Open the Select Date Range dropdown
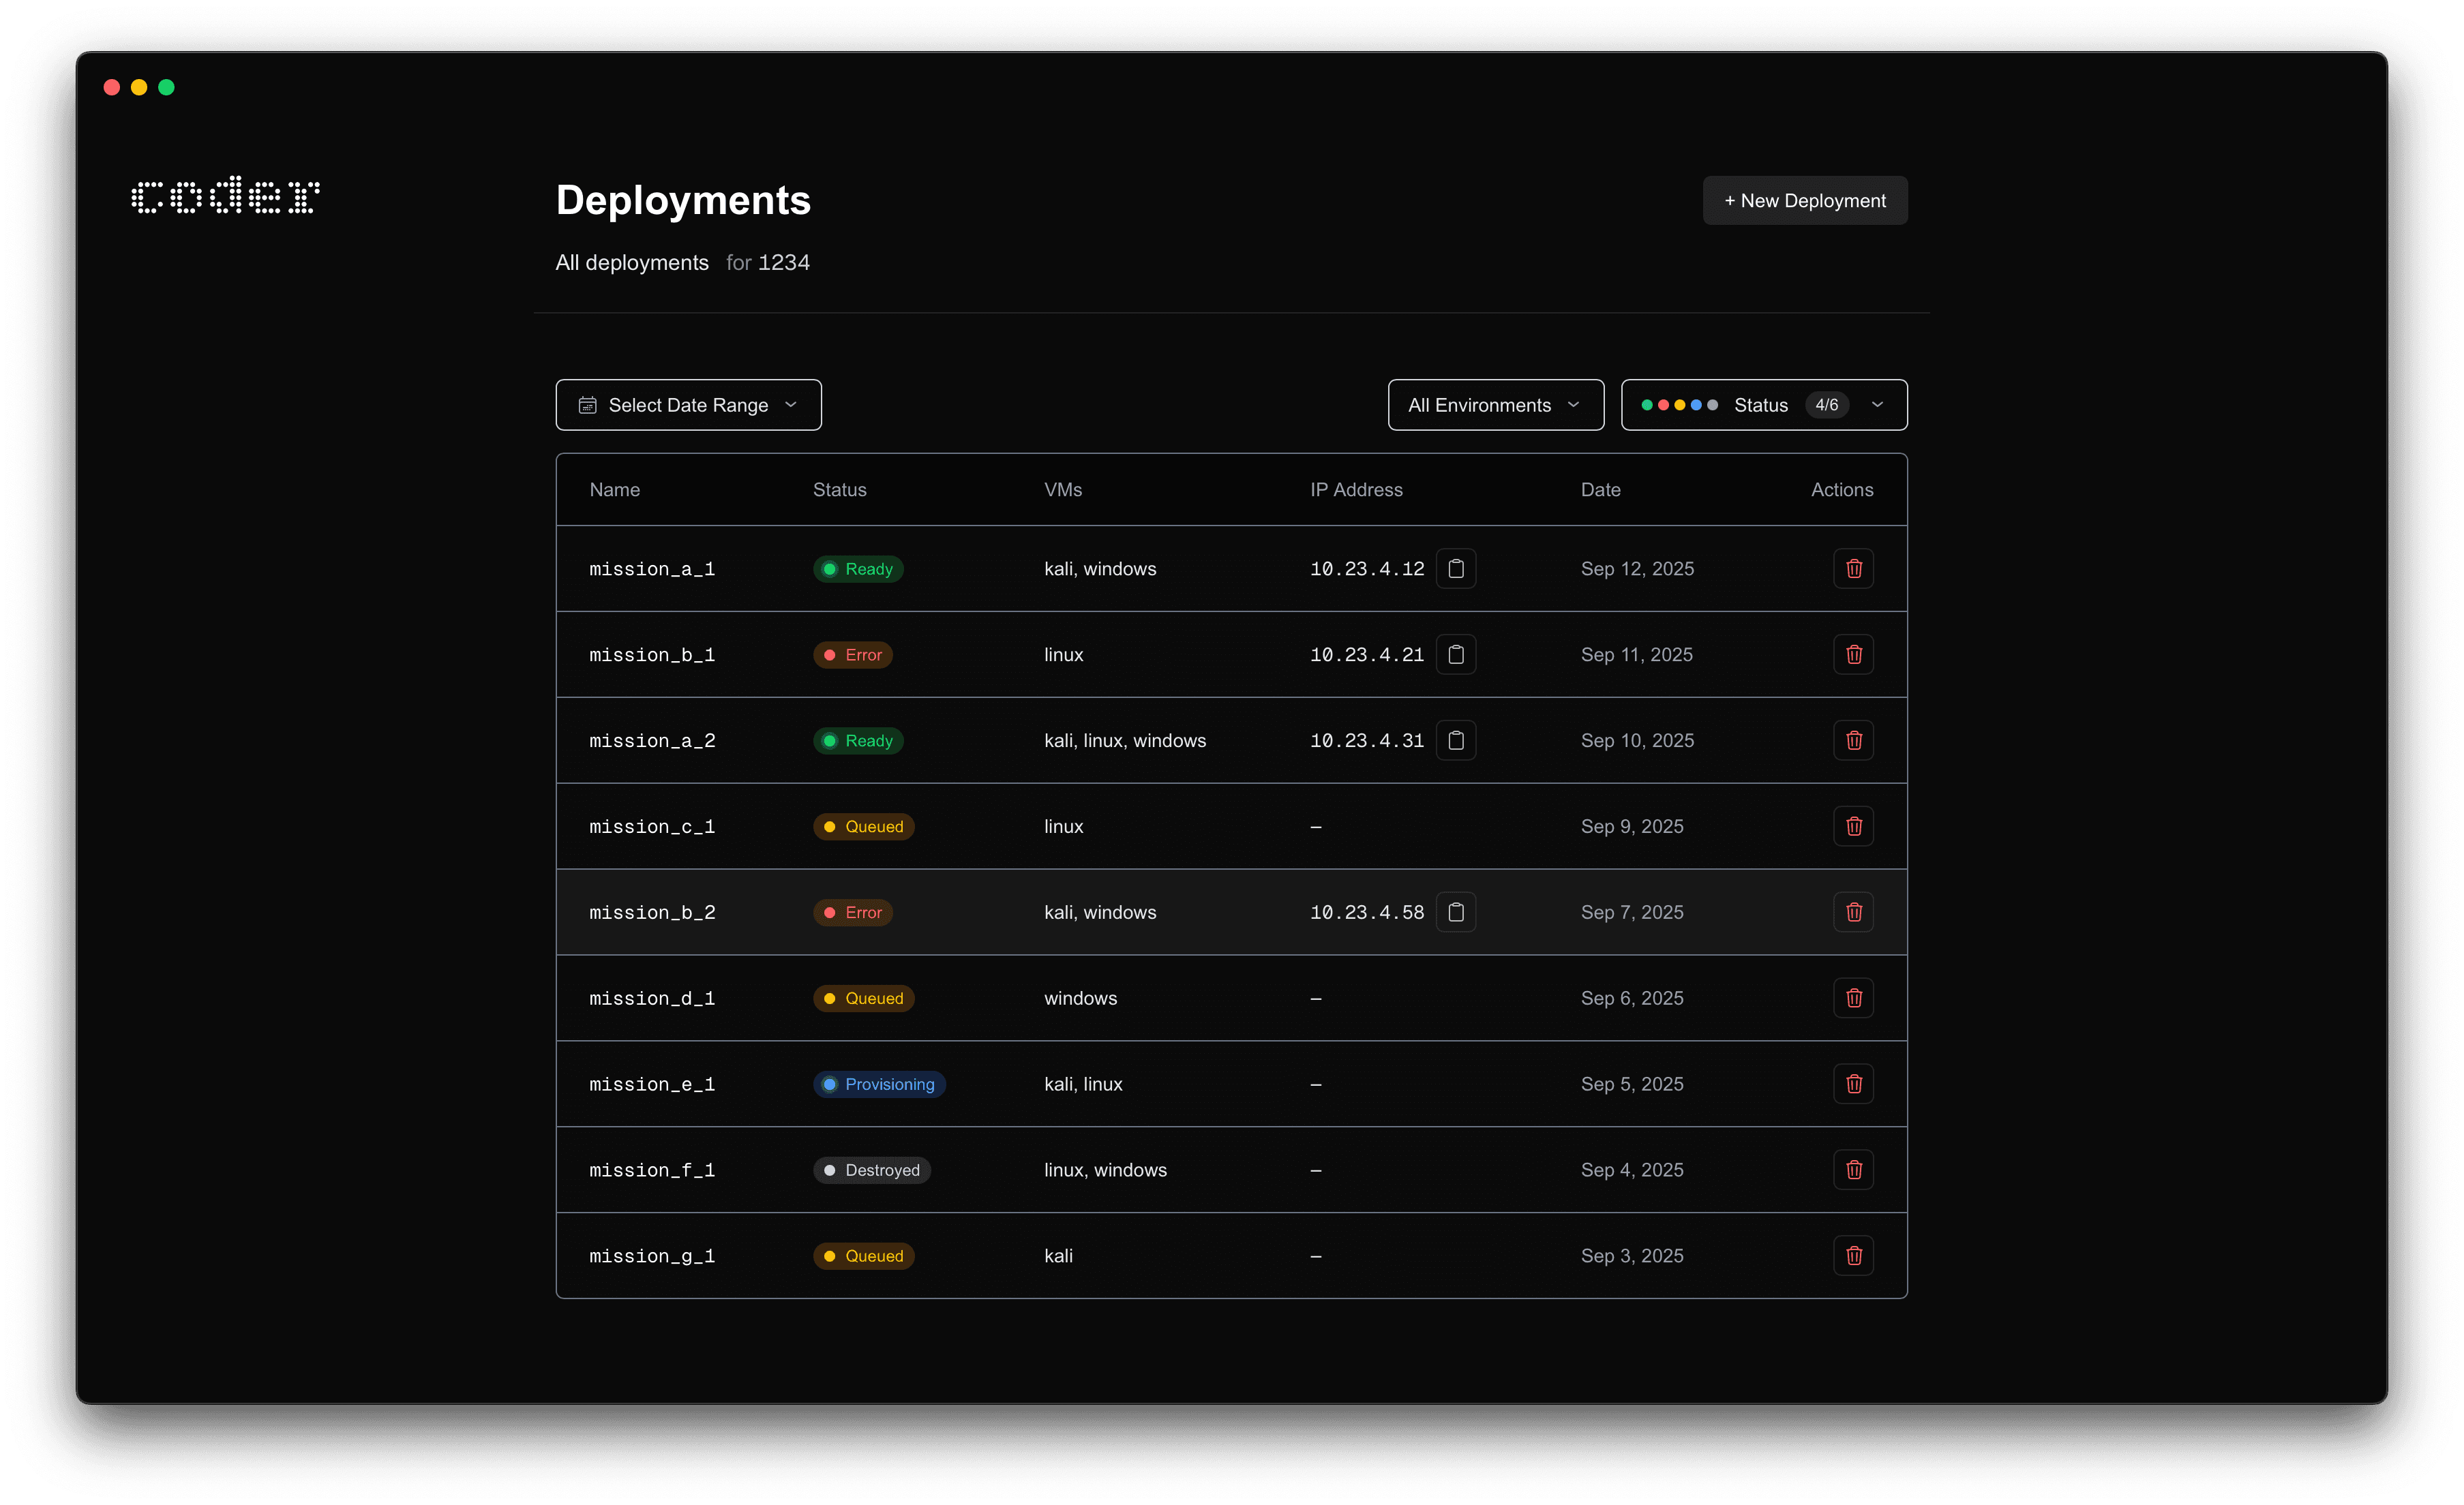 (x=688, y=405)
